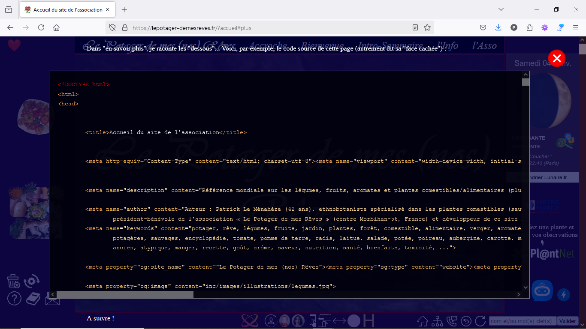Click the reload circular arrow icon in bottom bar

[480, 321]
